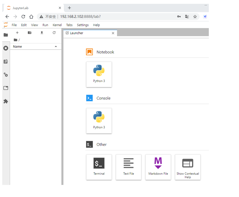This screenshot has height=197, width=239.
Task: Open the Settings menu
Action: pyautogui.click(x=83, y=25)
